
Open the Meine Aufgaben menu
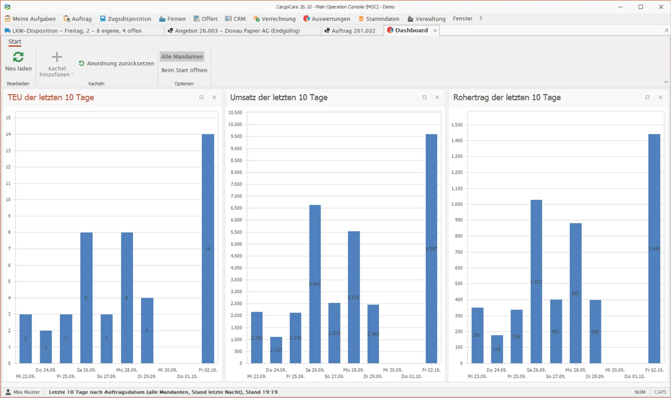pyautogui.click(x=30, y=19)
